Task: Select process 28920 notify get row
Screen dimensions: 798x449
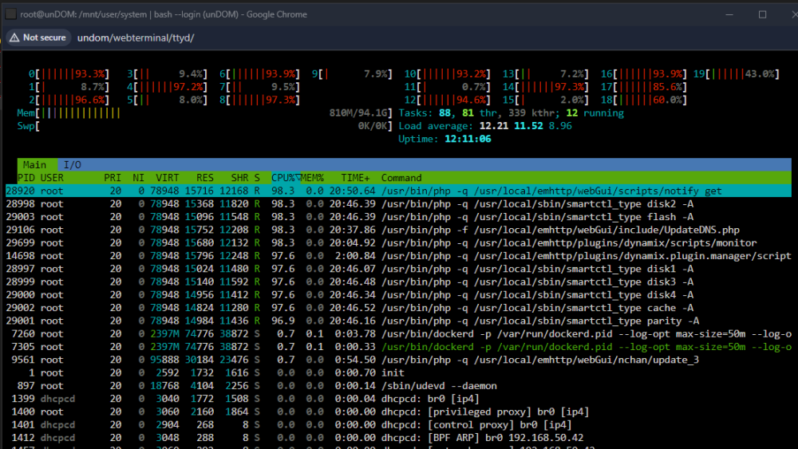Action: (x=398, y=191)
